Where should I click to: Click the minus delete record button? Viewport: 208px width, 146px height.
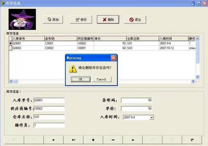coord(113,140)
